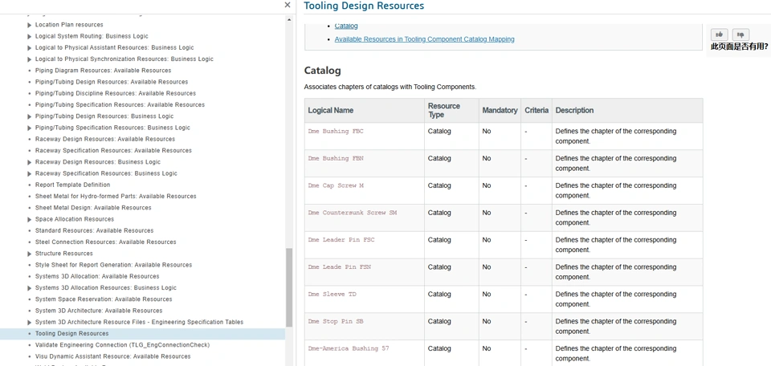771x366 pixels.
Task: Expand the Location Plan resources node
Action: tap(30, 25)
